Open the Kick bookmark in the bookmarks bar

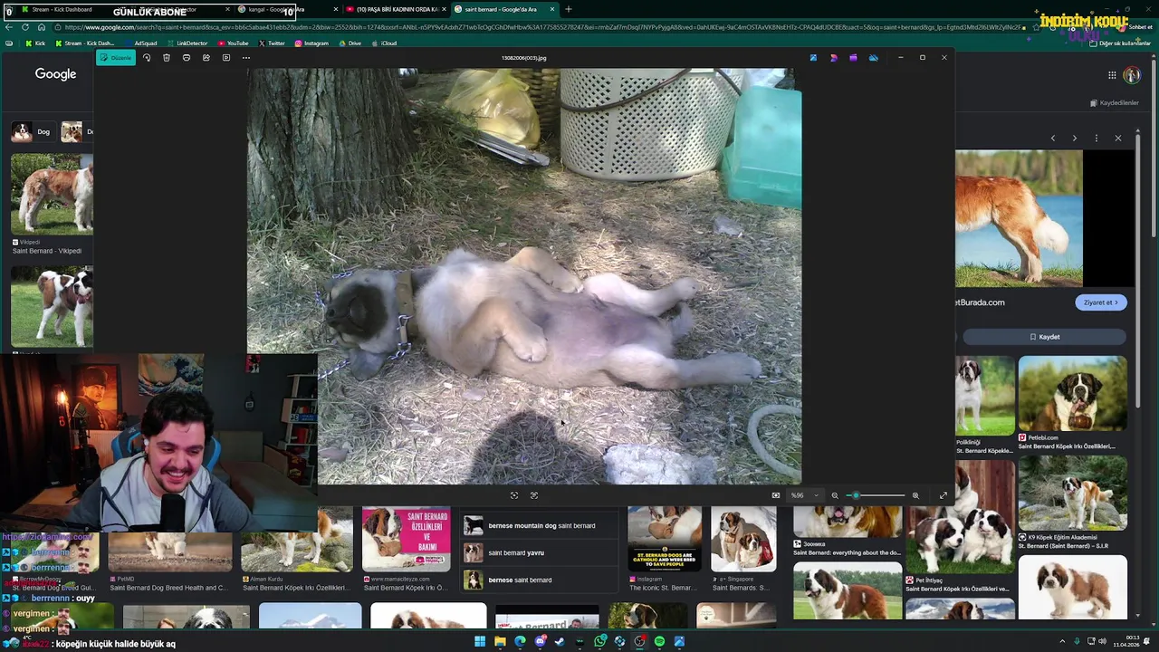[35, 43]
